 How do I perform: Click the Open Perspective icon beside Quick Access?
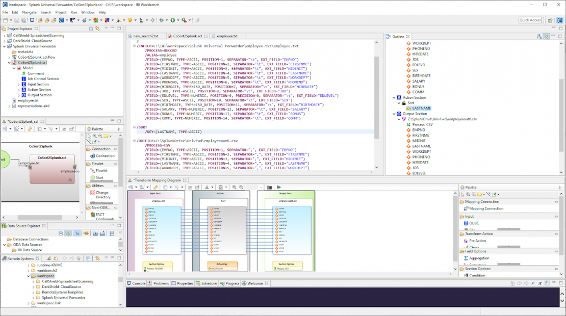point(550,20)
